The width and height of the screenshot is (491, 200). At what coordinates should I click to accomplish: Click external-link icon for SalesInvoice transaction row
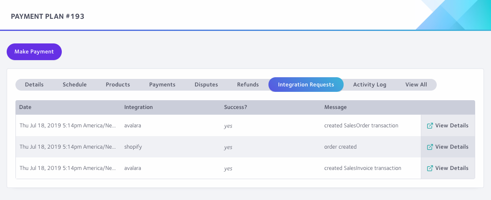coord(430,168)
